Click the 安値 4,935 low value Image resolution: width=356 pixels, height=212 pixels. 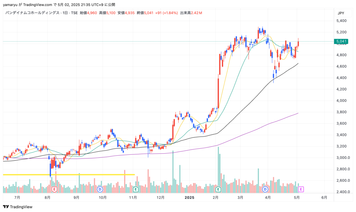[126, 13]
